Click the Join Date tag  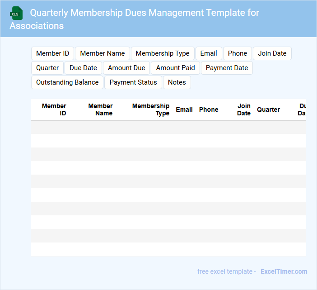(x=272, y=53)
